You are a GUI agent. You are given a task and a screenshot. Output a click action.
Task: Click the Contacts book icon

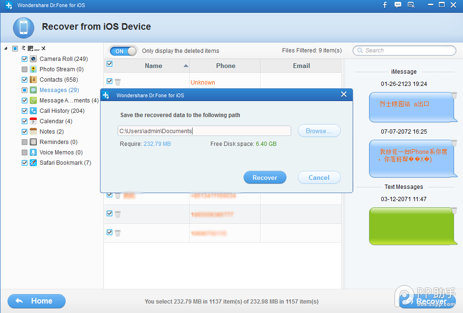coord(34,79)
